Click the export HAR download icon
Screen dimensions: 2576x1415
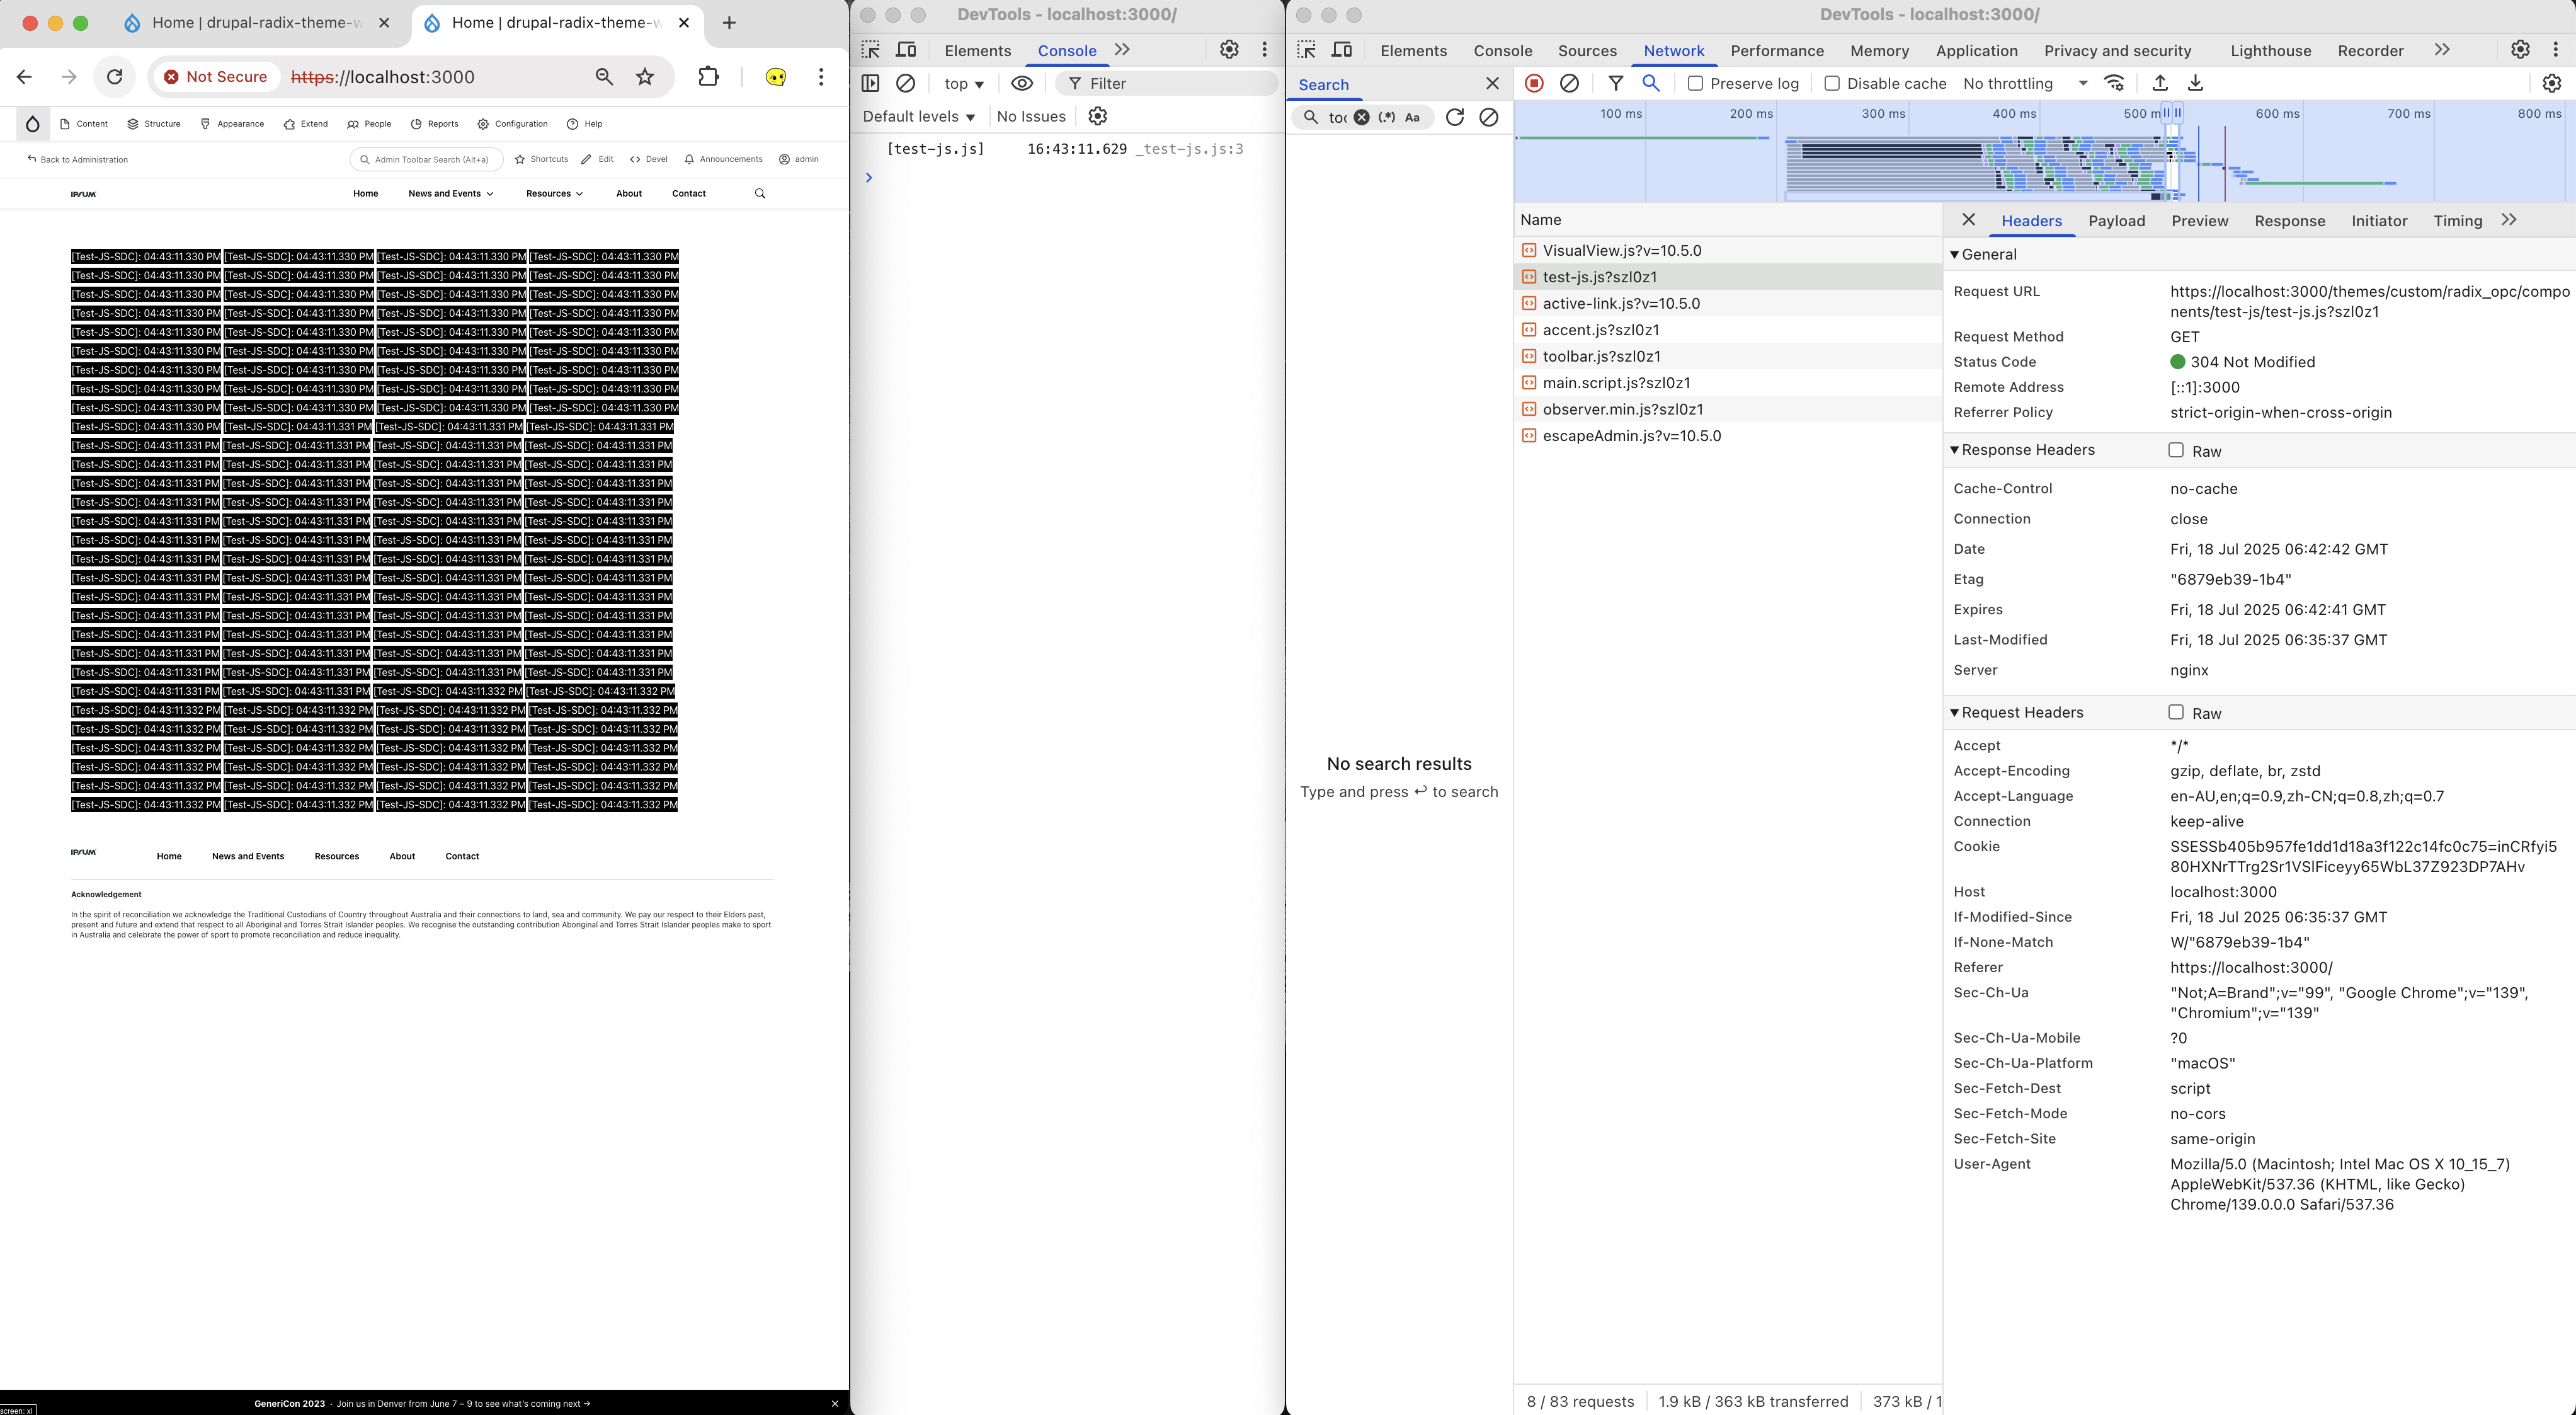(2195, 84)
